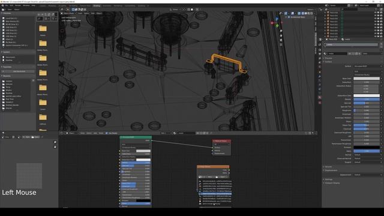The image size is (384, 216).
Task: Open the File menu
Action: pos(7,5)
